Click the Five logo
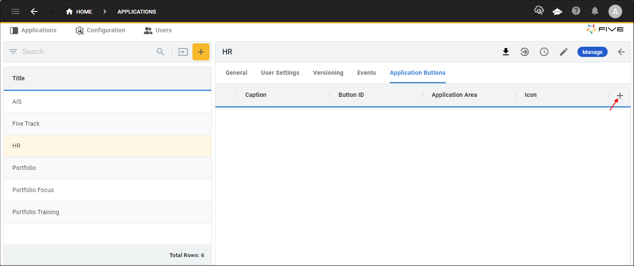The width and height of the screenshot is (634, 266). click(605, 29)
